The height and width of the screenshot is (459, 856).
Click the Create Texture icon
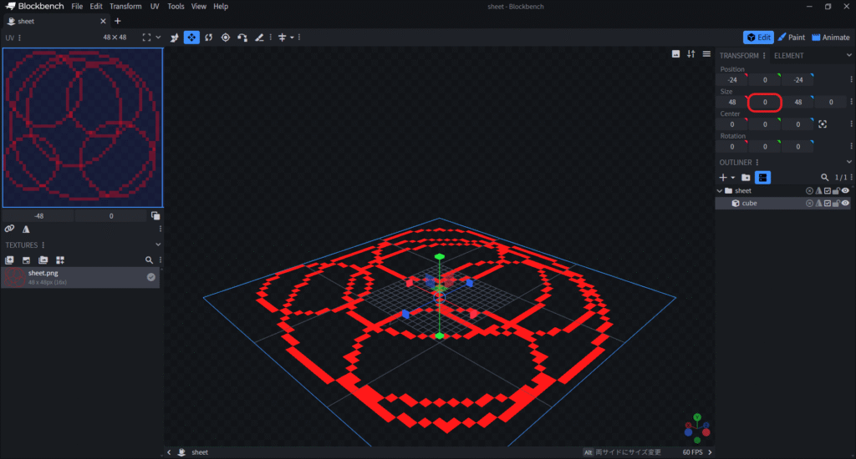point(27,260)
